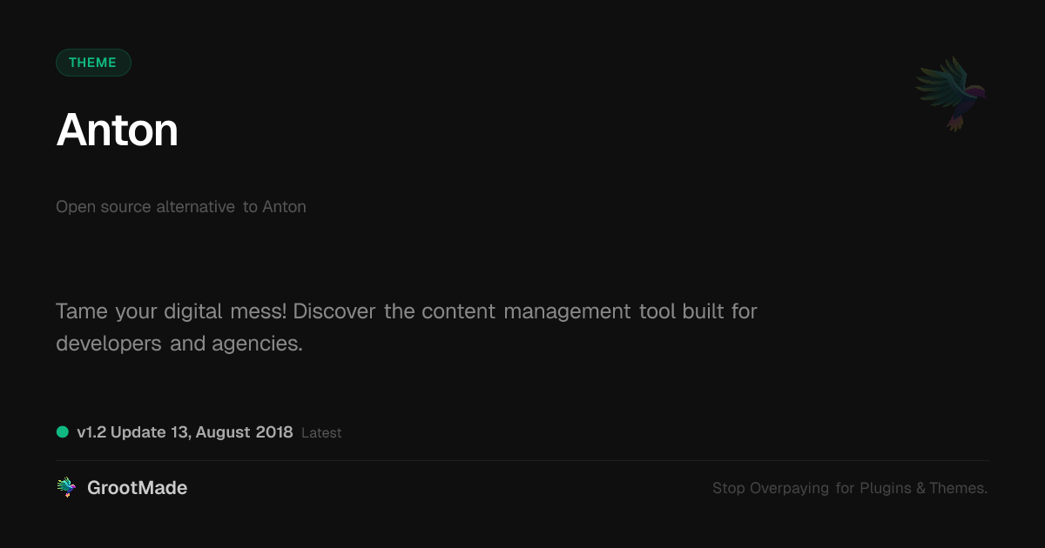This screenshot has height=548, width=1045.
Task: Click the Latest release label
Action: click(x=321, y=433)
